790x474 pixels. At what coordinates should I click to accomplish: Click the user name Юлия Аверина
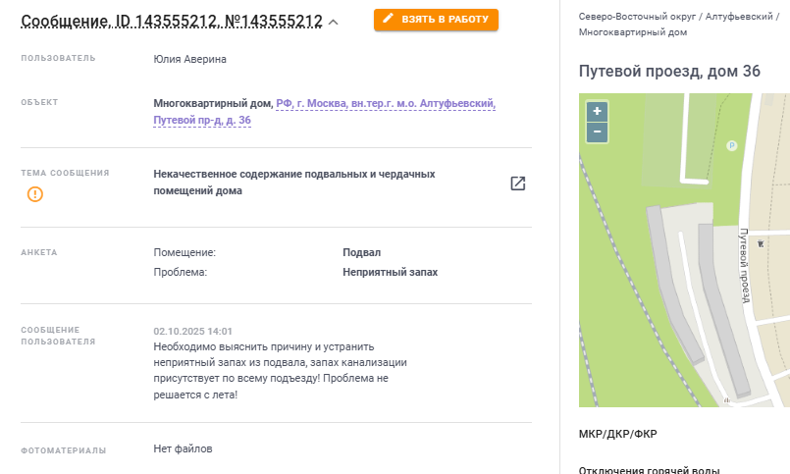click(189, 59)
